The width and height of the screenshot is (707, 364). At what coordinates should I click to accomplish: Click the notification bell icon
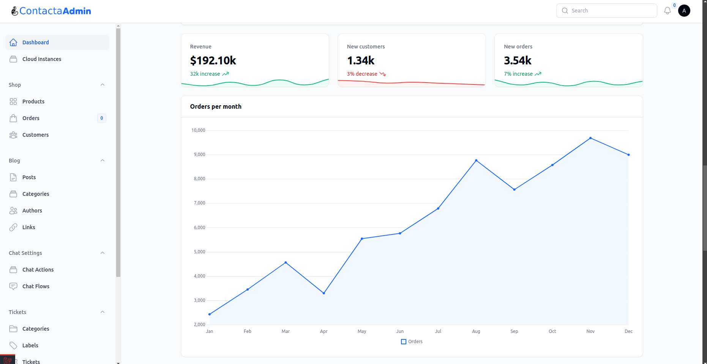coord(667,11)
